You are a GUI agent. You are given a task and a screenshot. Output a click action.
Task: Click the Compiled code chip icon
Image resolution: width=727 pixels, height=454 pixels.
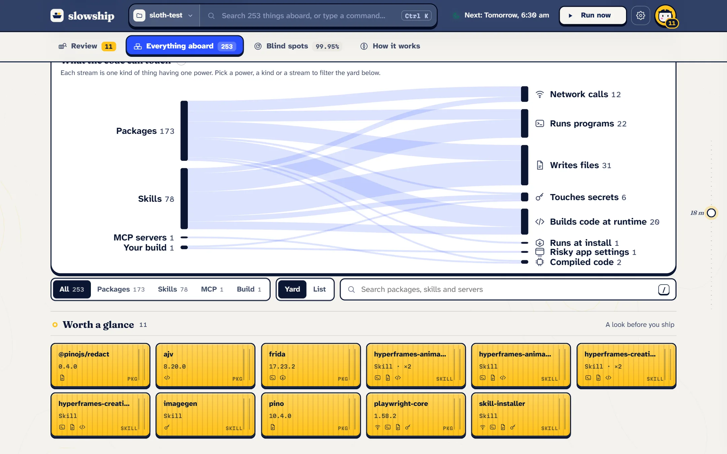[x=540, y=262]
